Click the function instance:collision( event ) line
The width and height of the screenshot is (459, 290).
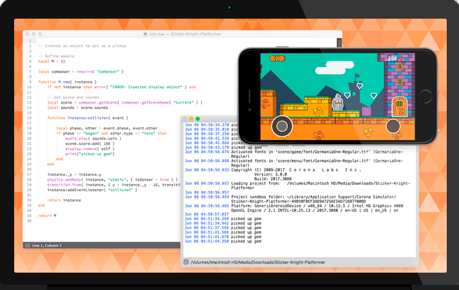[x=88, y=118]
